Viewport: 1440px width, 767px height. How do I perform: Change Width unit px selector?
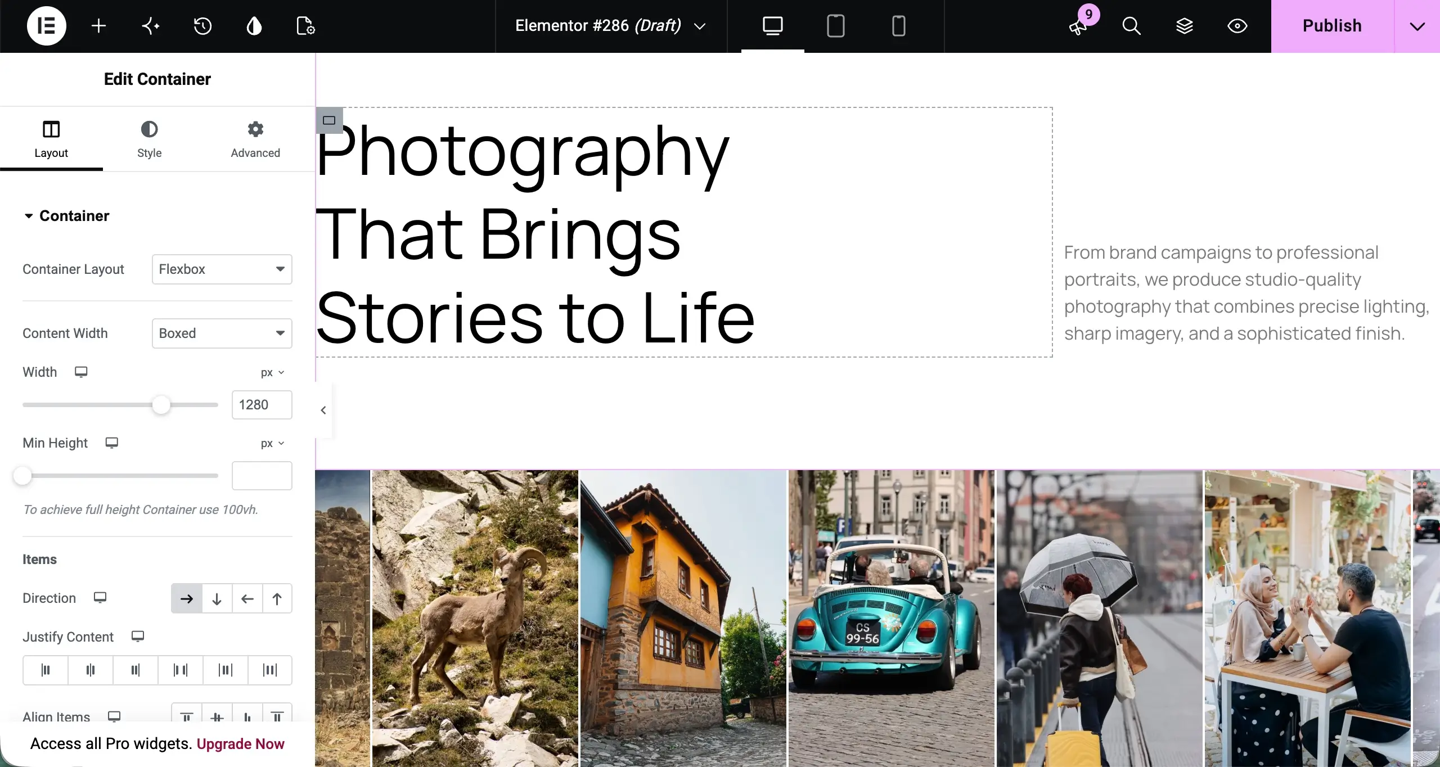point(273,372)
